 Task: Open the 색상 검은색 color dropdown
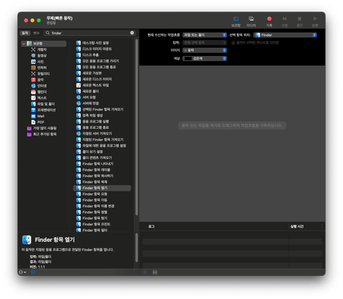point(204,59)
